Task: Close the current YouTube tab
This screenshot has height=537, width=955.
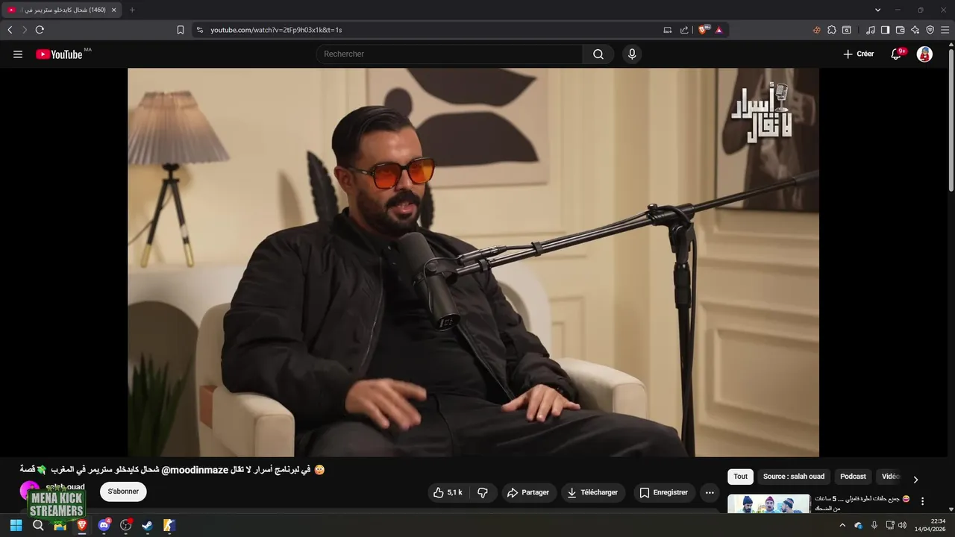Action: [x=113, y=10]
